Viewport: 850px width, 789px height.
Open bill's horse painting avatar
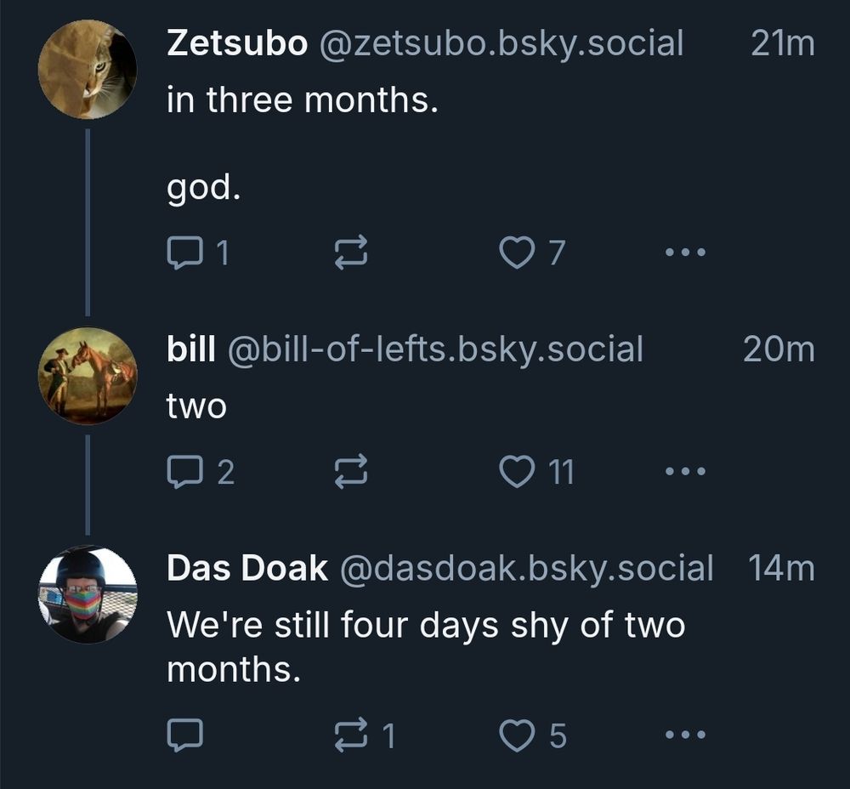click(x=88, y=375)
